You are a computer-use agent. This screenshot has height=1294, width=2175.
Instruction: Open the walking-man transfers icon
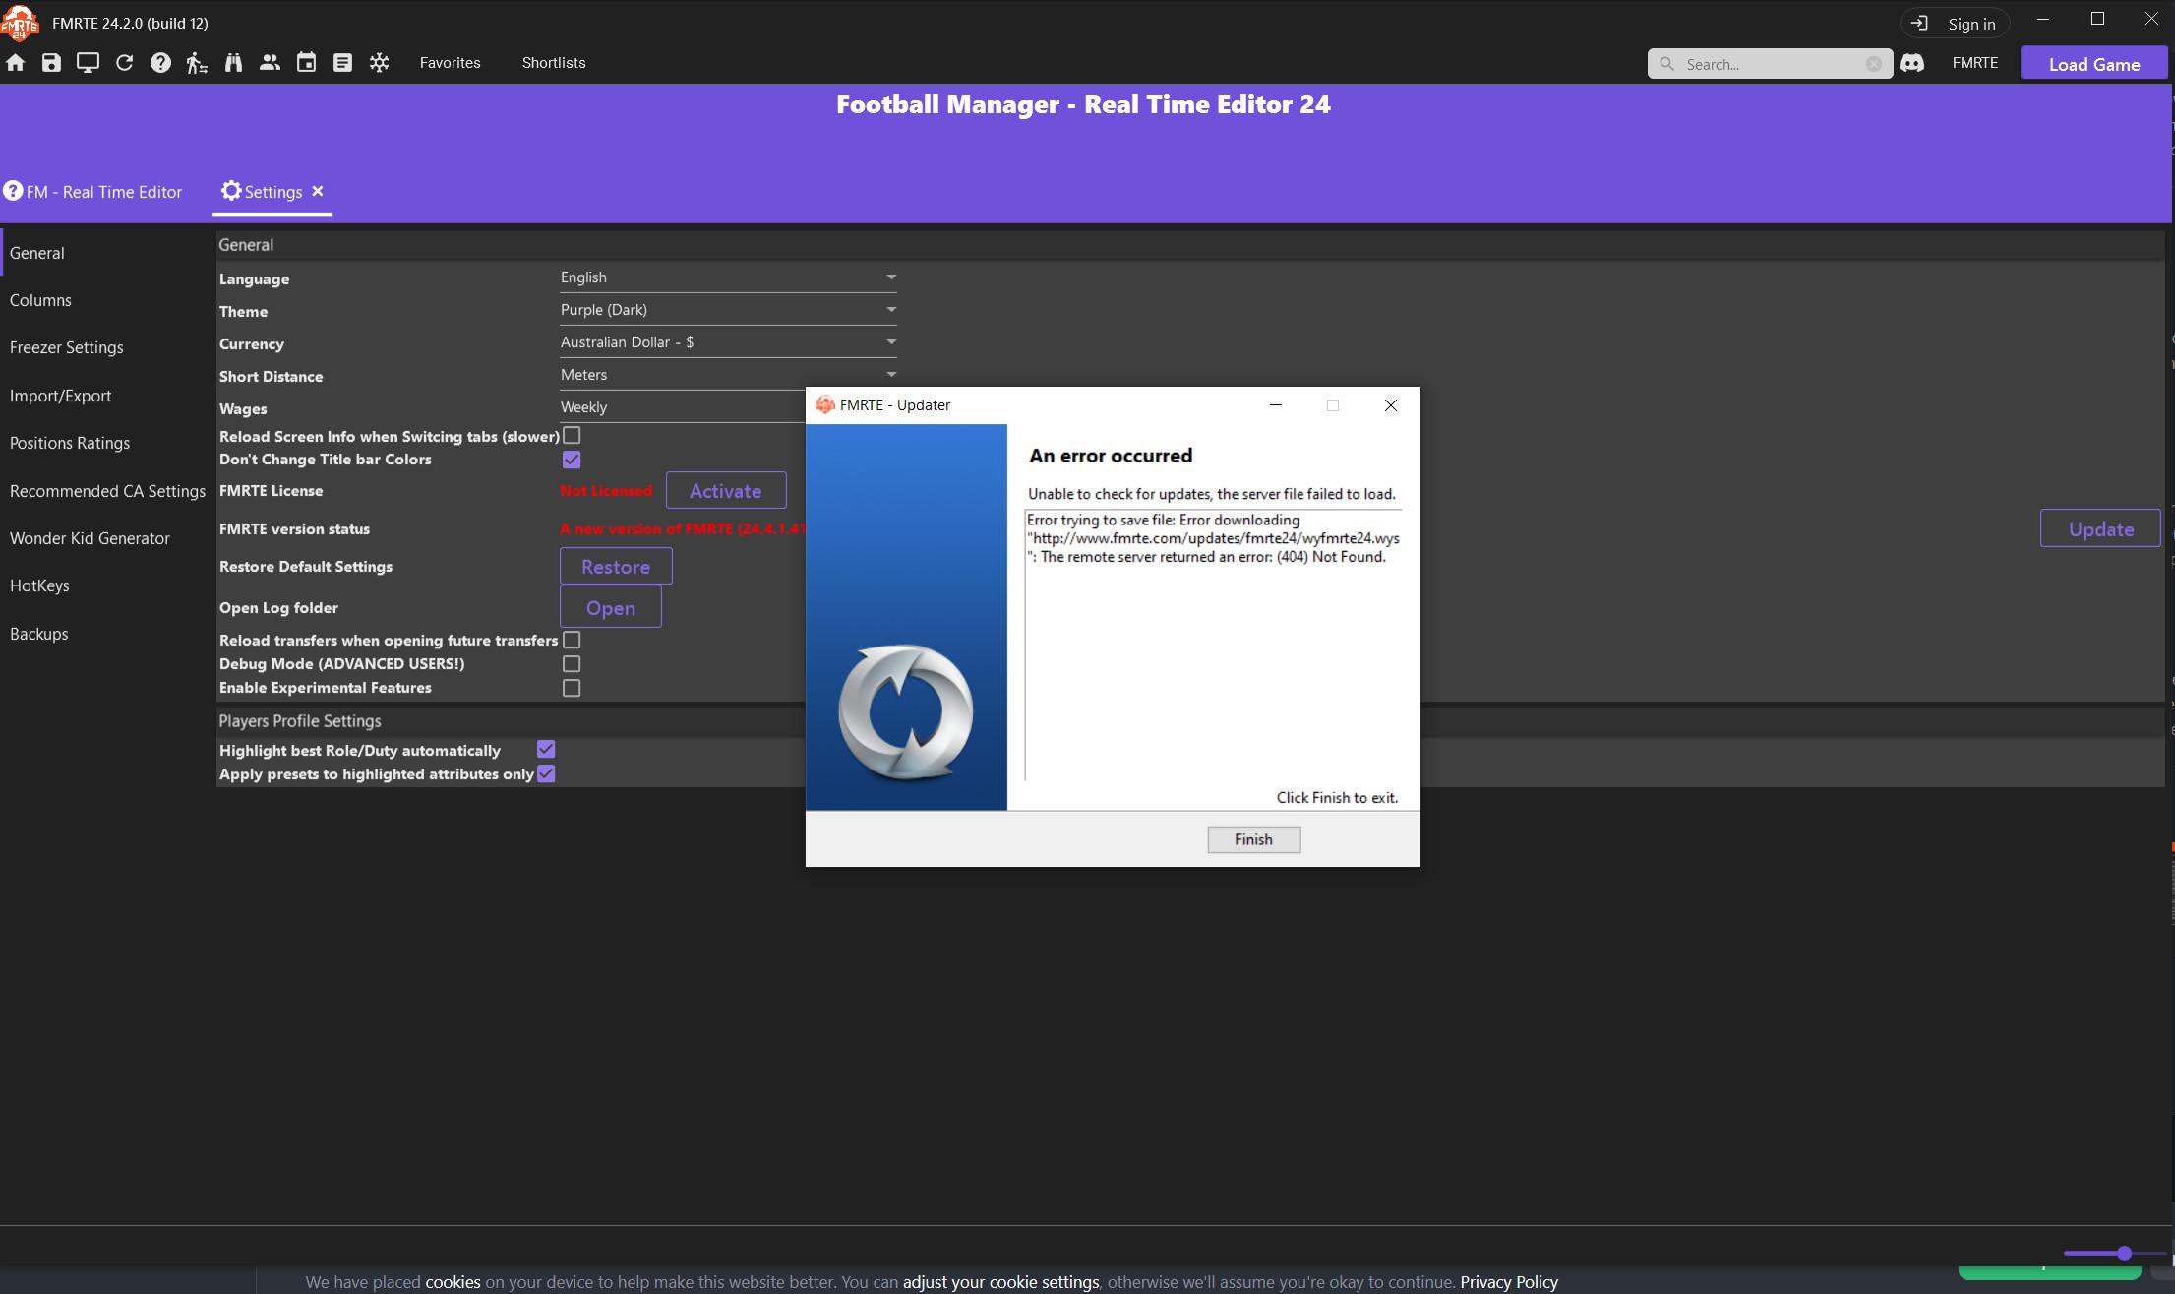pos(197,63)
